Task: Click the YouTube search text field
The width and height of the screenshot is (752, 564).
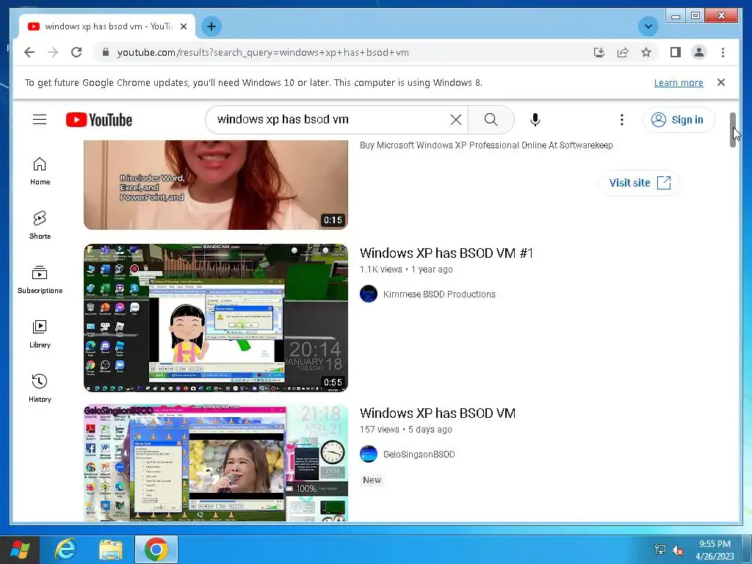Action: (331, 120)
